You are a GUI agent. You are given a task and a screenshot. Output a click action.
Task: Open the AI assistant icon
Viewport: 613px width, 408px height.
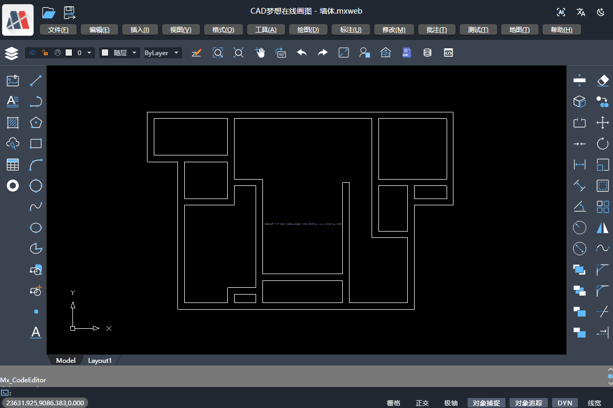pos(561,12)
